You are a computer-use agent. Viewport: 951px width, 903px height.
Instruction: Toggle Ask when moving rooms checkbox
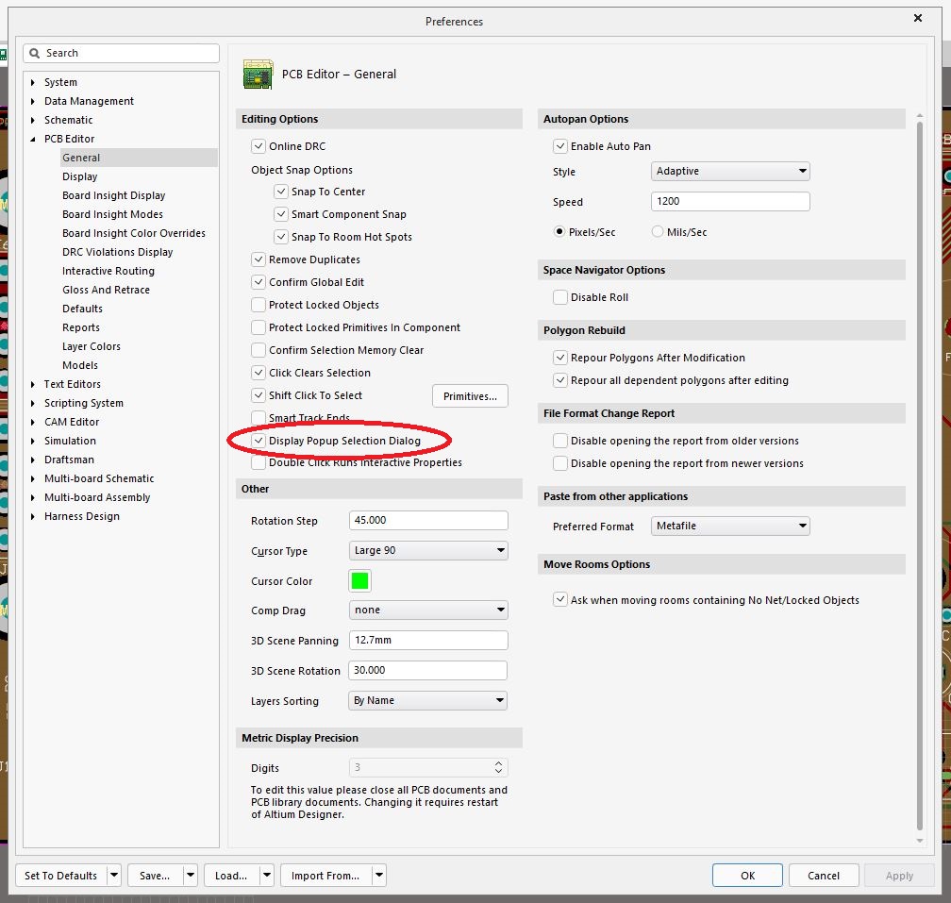coord(559,600)
